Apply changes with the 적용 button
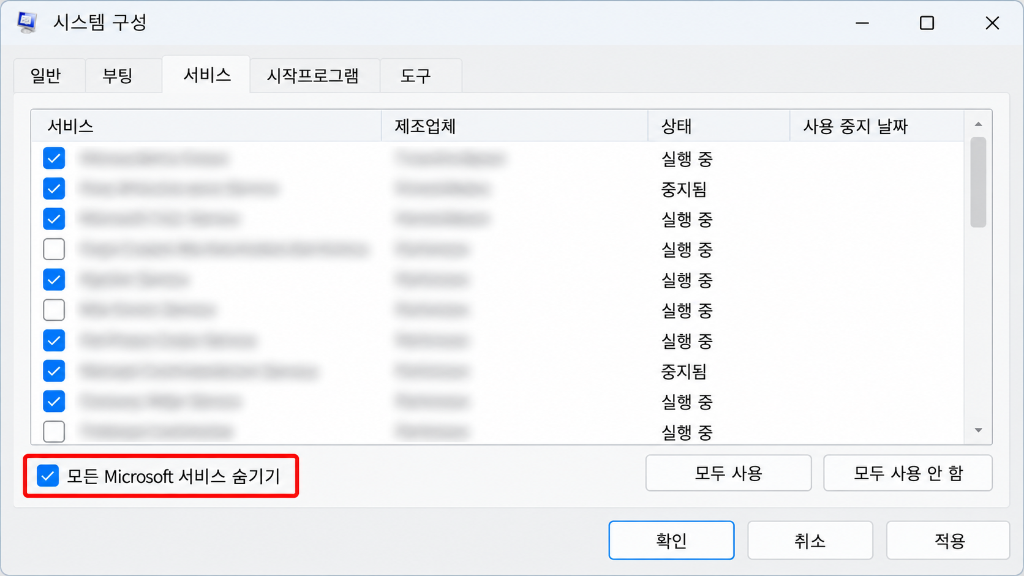 [949, 540]
